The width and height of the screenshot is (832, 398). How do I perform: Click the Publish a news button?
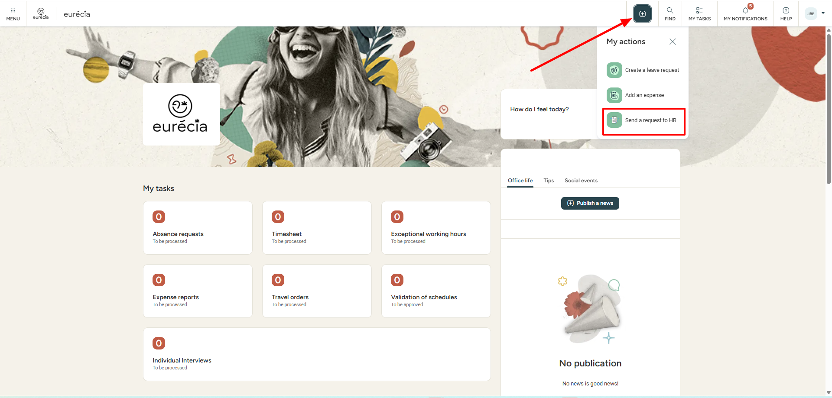[590, 203]
